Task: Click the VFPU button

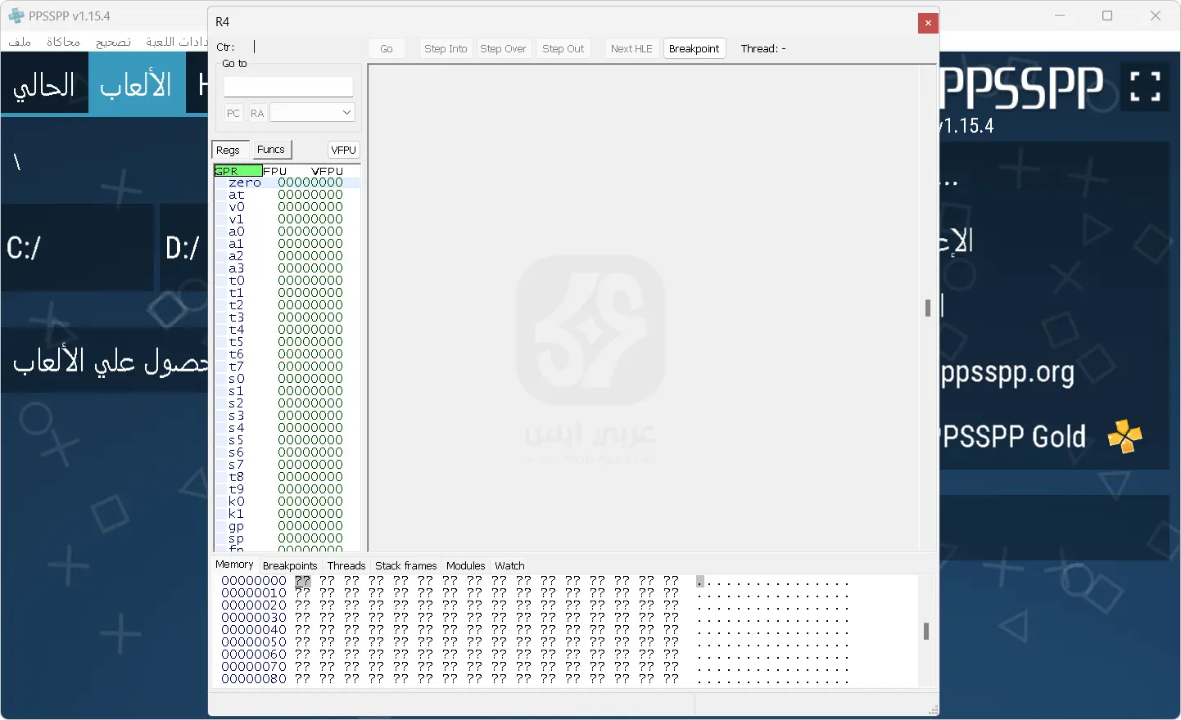Action: (343, 150)
